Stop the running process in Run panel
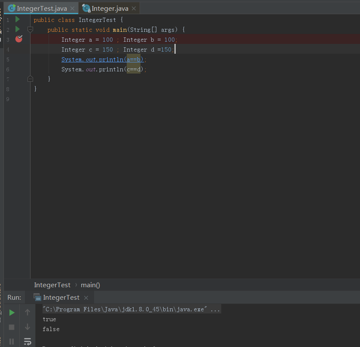 click(12, 327)
